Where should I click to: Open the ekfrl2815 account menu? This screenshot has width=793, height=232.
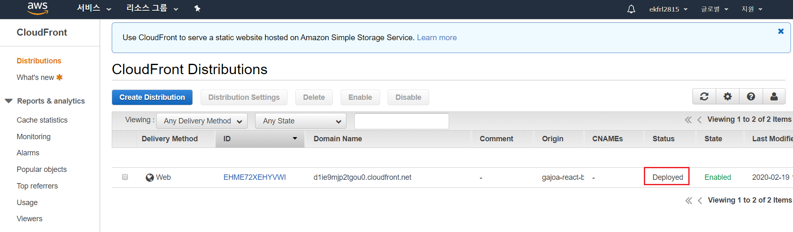pos(668,9)
